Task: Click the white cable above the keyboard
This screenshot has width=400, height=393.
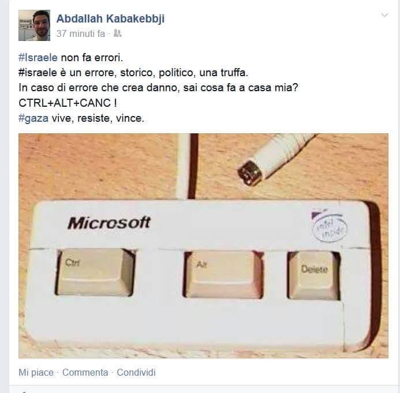Action: tap(184, 166)
